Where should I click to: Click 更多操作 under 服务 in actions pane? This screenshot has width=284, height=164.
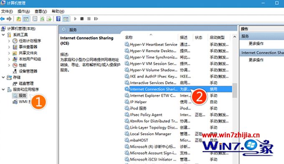[x=256, y=43]
